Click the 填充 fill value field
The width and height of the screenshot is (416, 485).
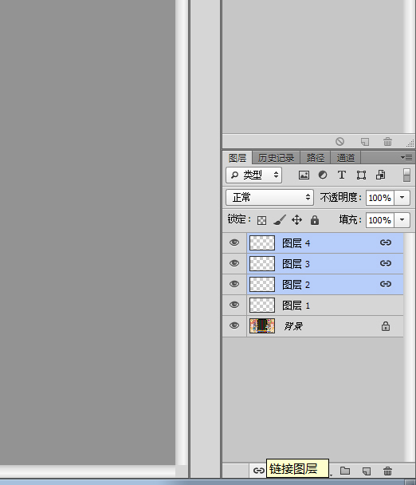(380, 220)
